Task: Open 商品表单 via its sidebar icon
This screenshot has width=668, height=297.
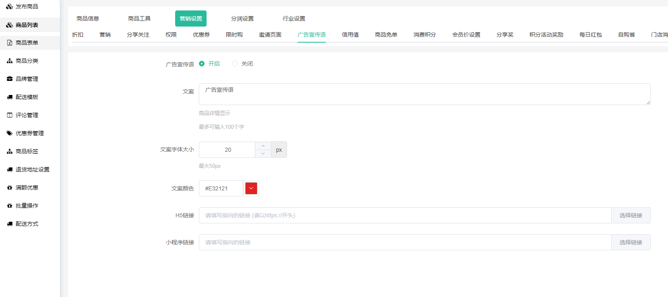Action: (x=9, y=43)
